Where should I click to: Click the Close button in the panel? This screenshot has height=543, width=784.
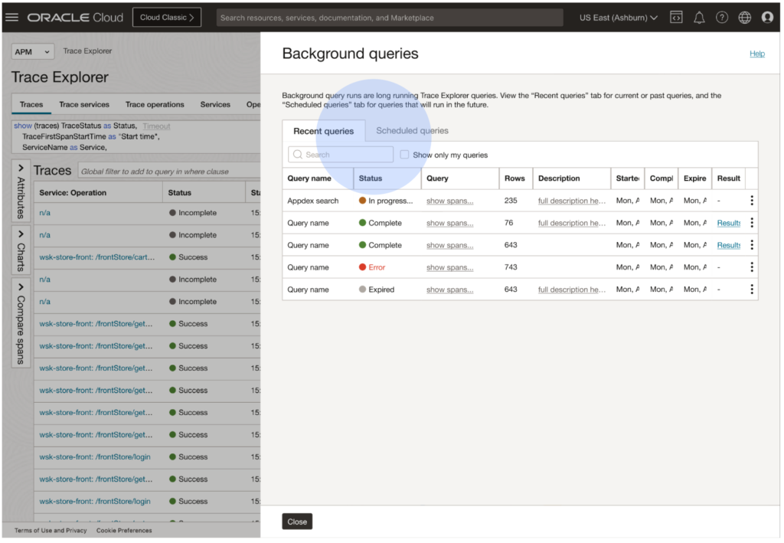point(297,522)
